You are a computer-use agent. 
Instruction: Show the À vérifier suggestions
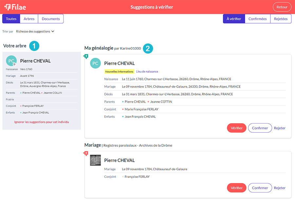click(234, 19)
